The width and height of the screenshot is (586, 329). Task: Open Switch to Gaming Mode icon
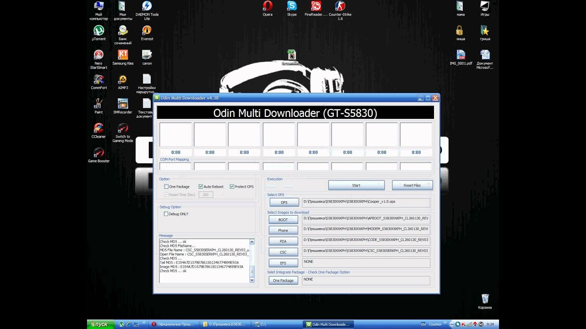123,133
